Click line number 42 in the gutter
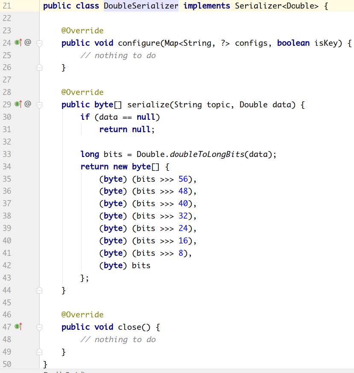This screenshot has width=354, height=373. (7, 265)
